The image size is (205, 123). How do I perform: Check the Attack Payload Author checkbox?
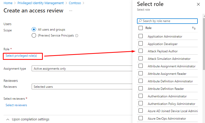coord(141,51)
